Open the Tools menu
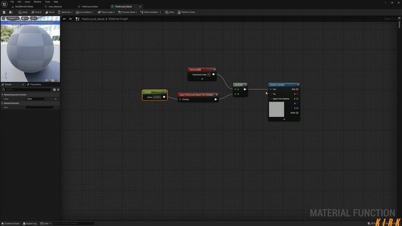The image size is (402, 226). point(48,2)
